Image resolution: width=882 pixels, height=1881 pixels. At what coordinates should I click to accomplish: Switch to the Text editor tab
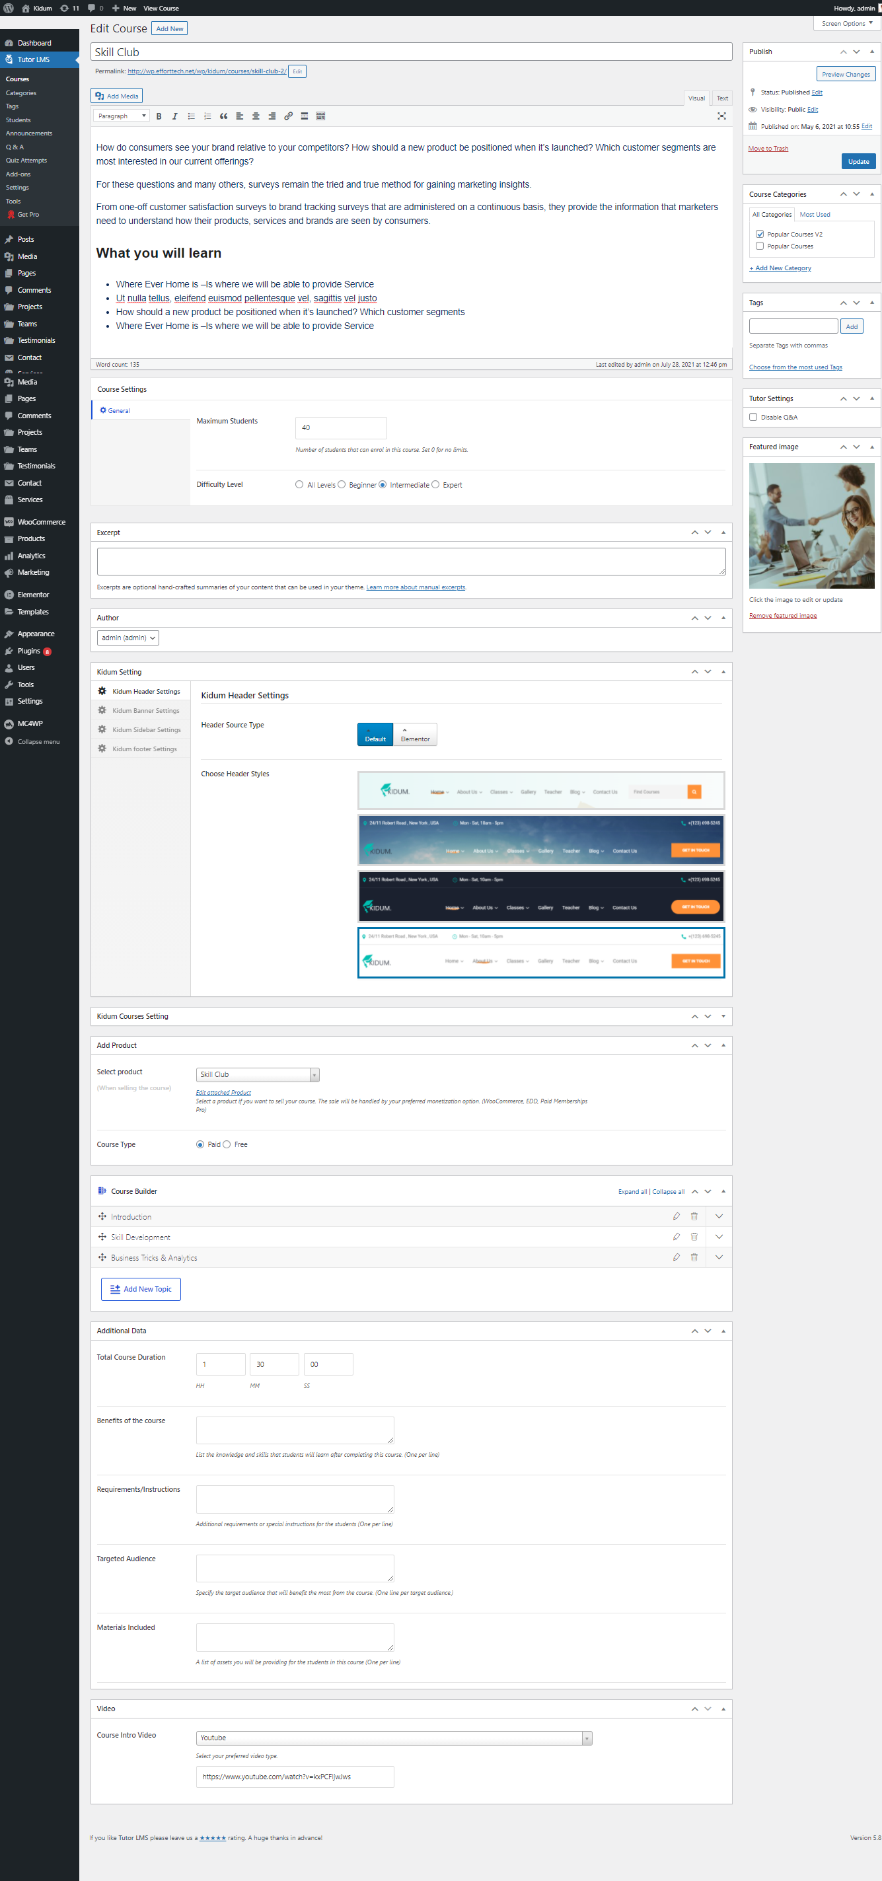tap(721, 98)
